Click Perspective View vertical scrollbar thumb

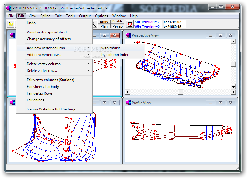pyautogui.click(x=234, y=64)
